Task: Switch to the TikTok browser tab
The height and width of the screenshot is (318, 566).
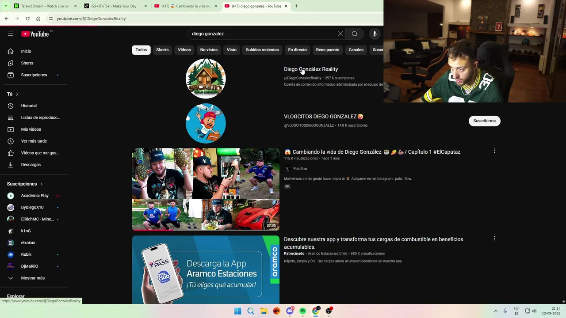Action: tap(115, 6)
